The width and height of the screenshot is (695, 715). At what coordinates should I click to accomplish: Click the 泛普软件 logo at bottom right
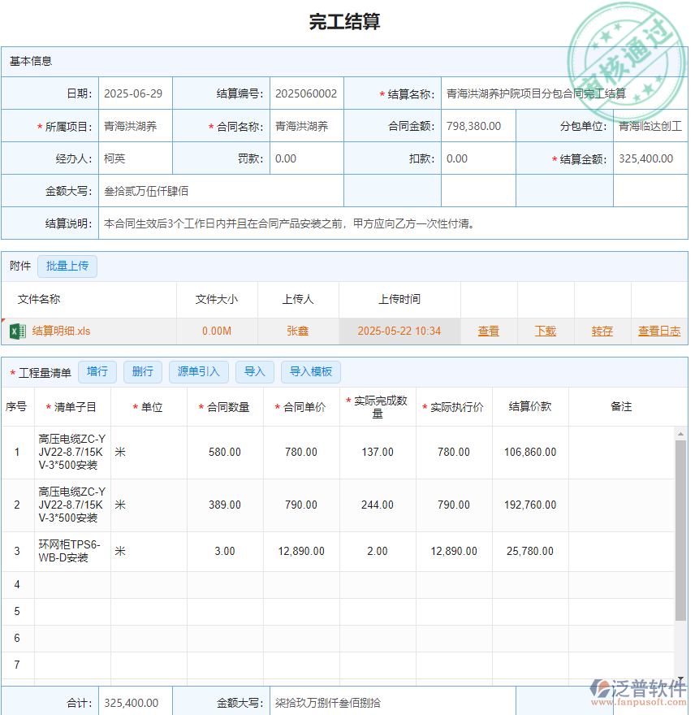pos(640,691)
